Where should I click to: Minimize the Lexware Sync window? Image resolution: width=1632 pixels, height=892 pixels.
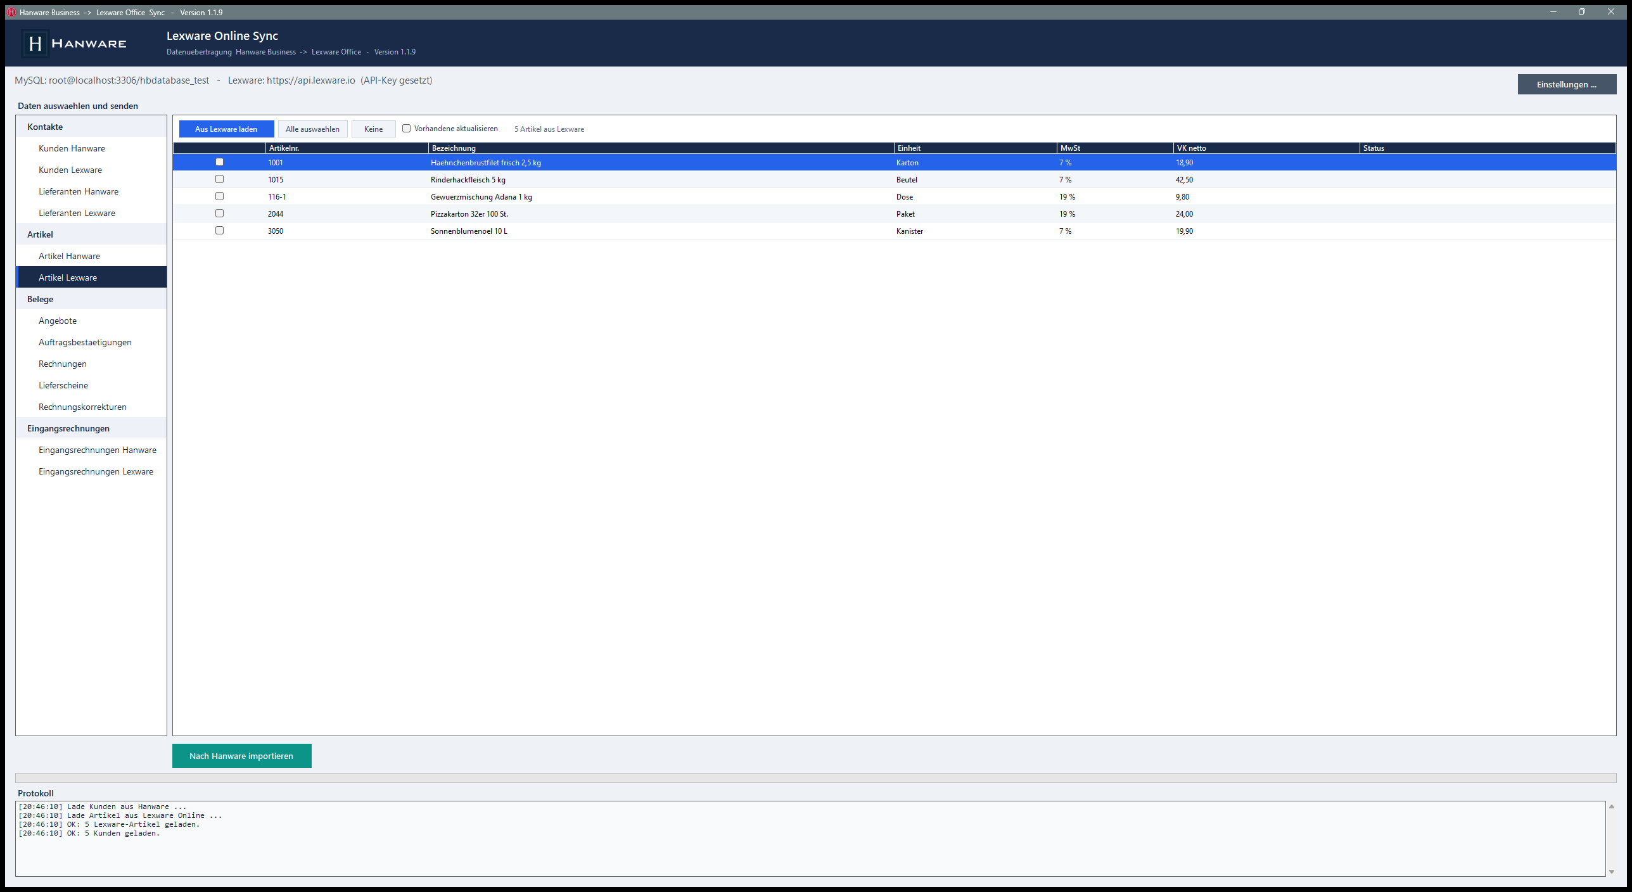(x=1553, y=12)
